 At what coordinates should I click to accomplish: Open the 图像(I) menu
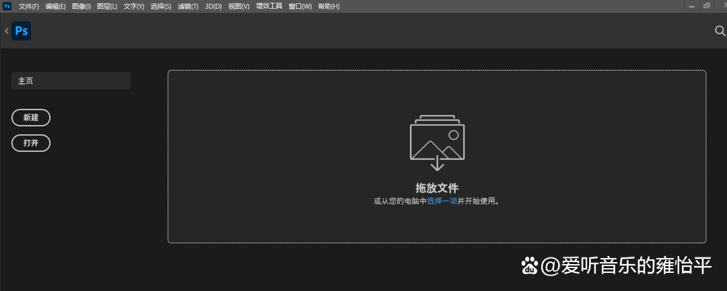coord(81,7)
